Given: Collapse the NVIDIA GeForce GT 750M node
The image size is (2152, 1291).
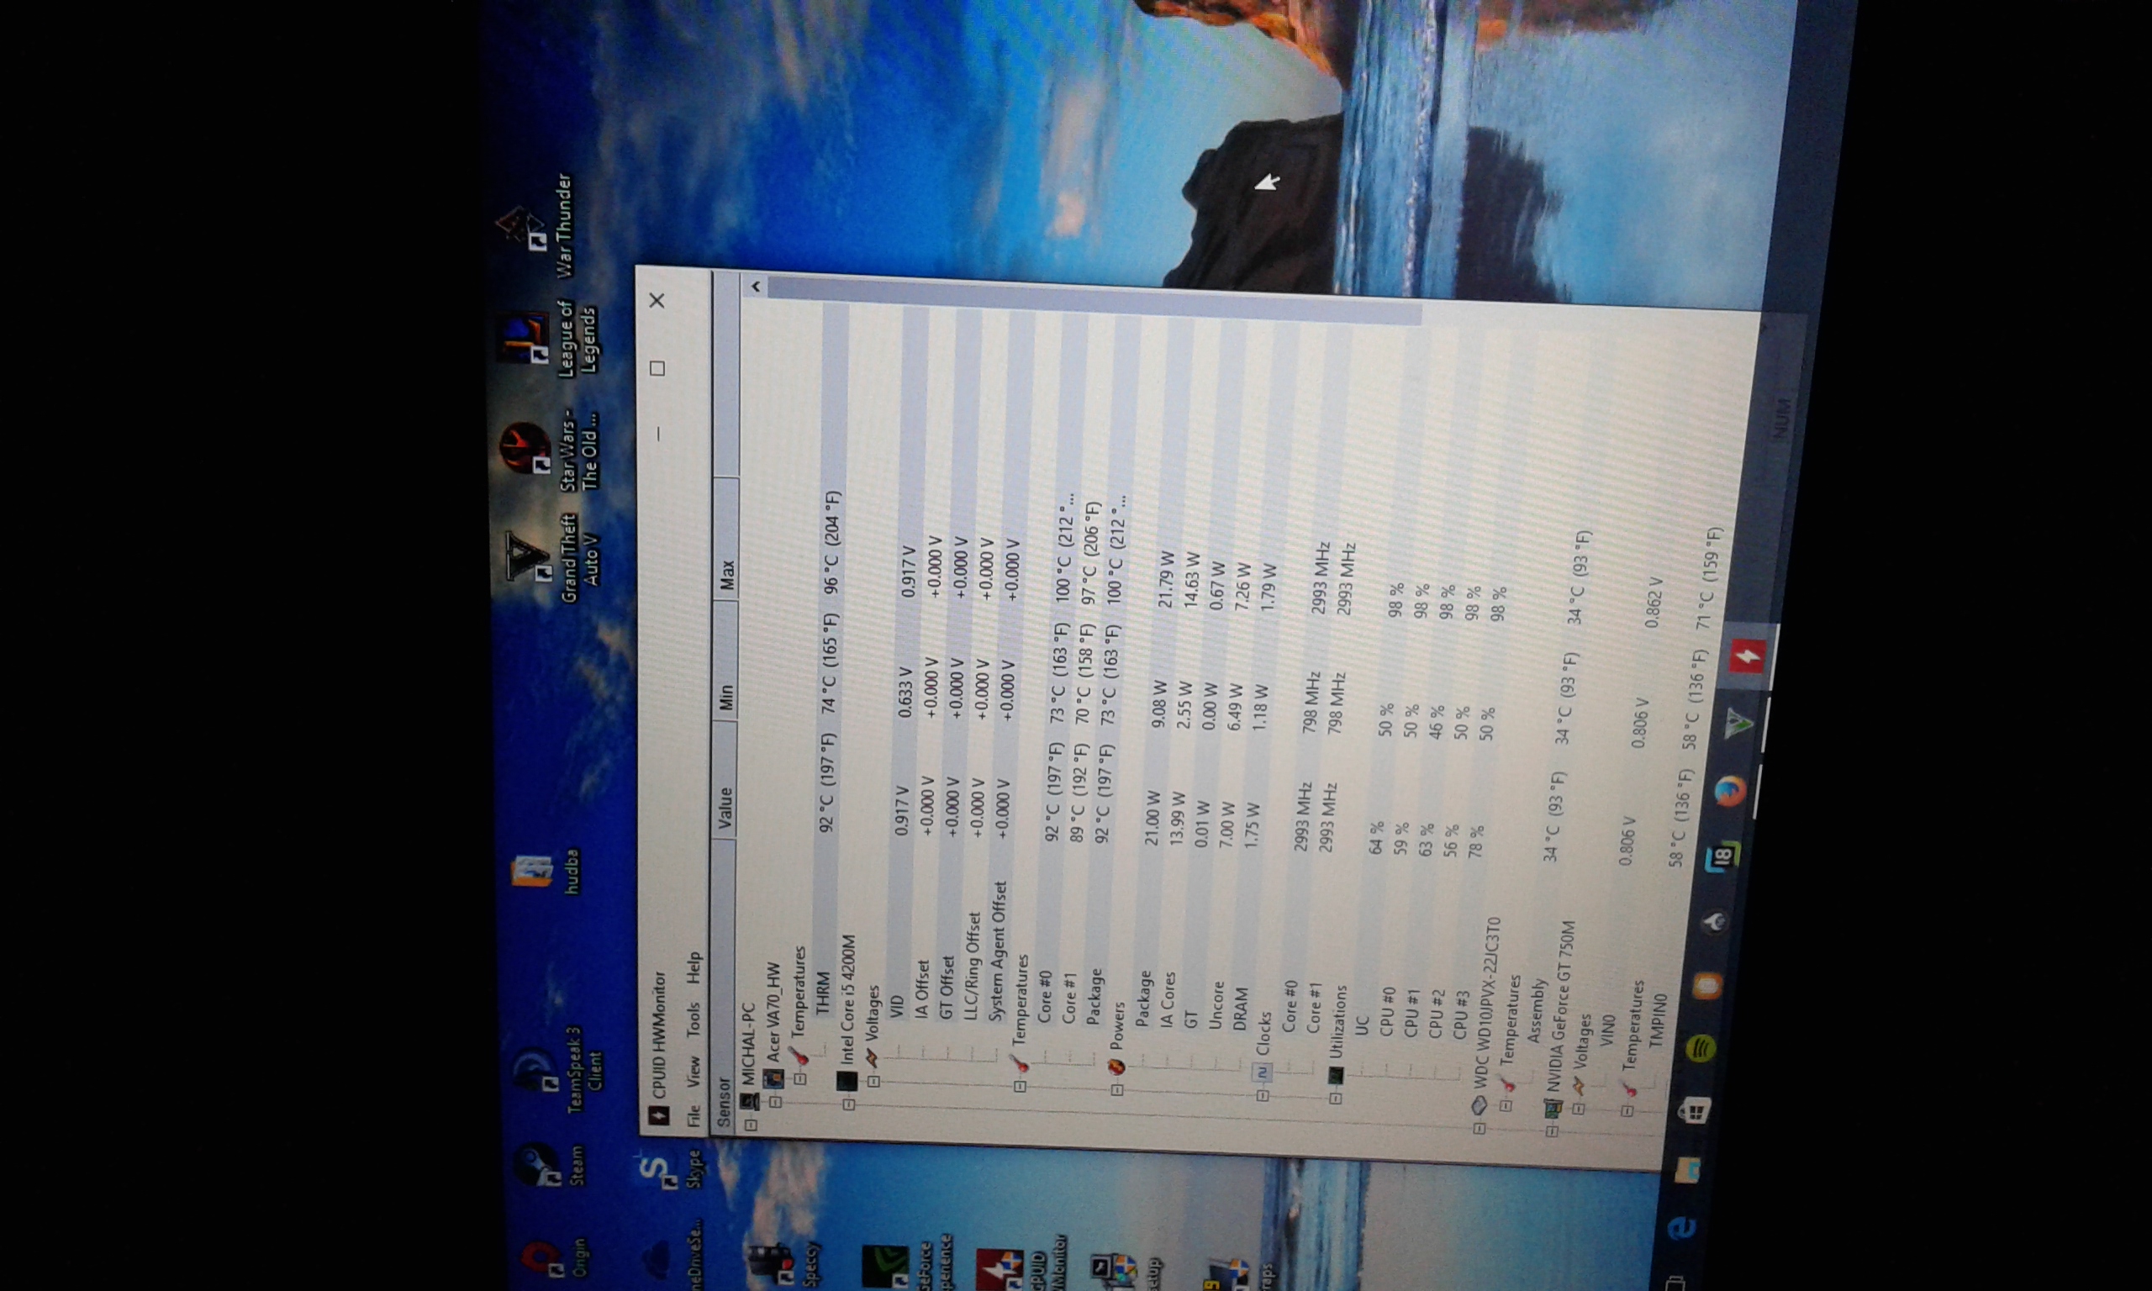Looking at the screenshot, I should click(1551, 1131).
